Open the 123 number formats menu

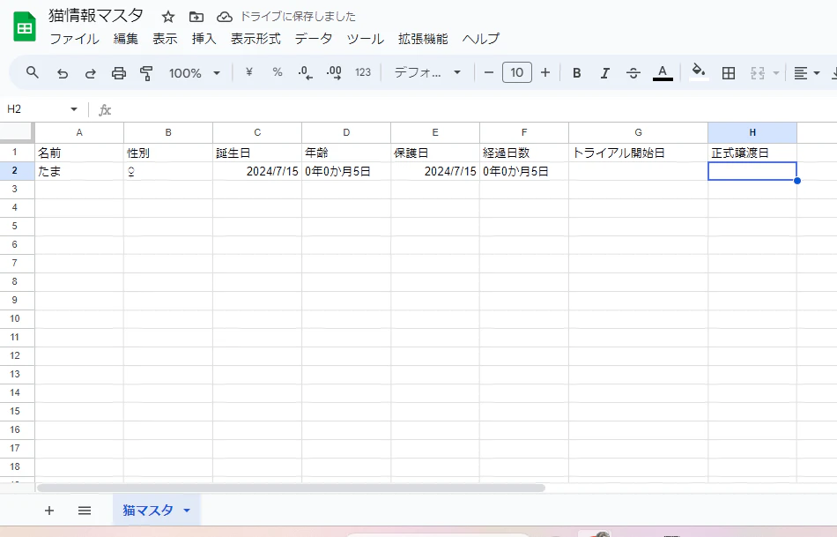(363, 72)
